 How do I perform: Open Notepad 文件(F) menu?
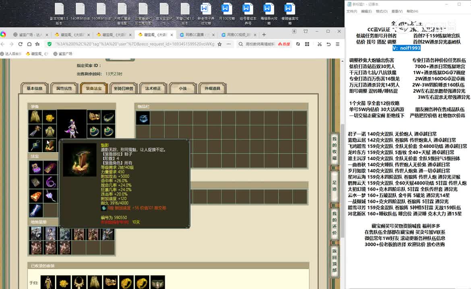coord(352,11)
